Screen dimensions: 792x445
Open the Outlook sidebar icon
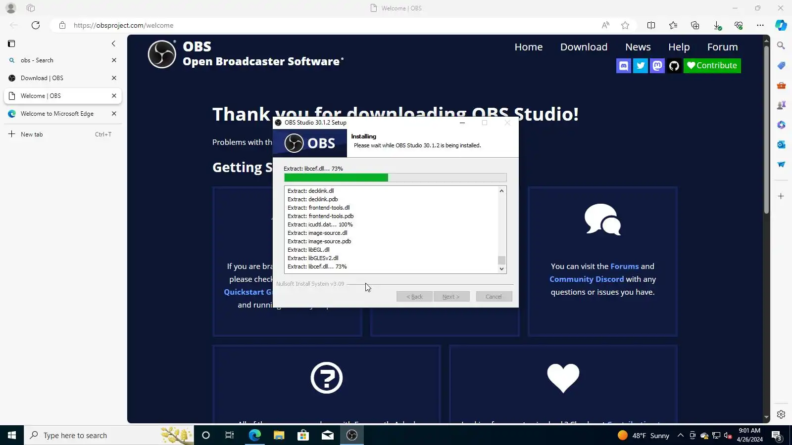tap(781, 144)
